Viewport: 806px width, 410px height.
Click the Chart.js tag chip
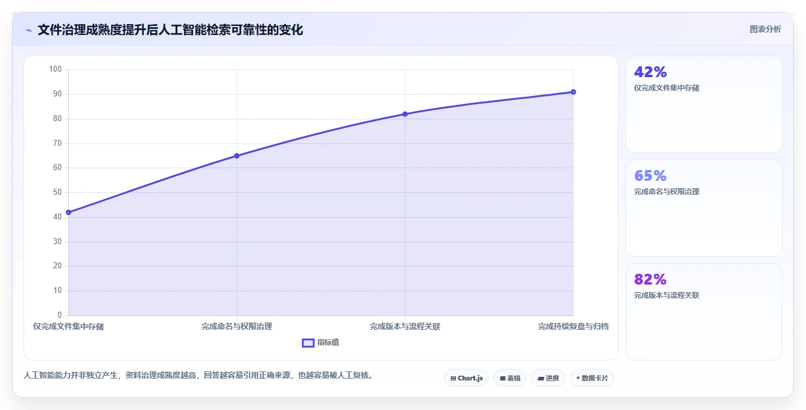[x=466, y=378]
